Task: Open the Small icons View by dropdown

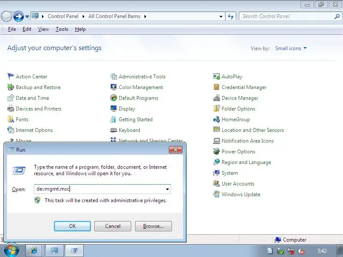Action: click(291, 48)
